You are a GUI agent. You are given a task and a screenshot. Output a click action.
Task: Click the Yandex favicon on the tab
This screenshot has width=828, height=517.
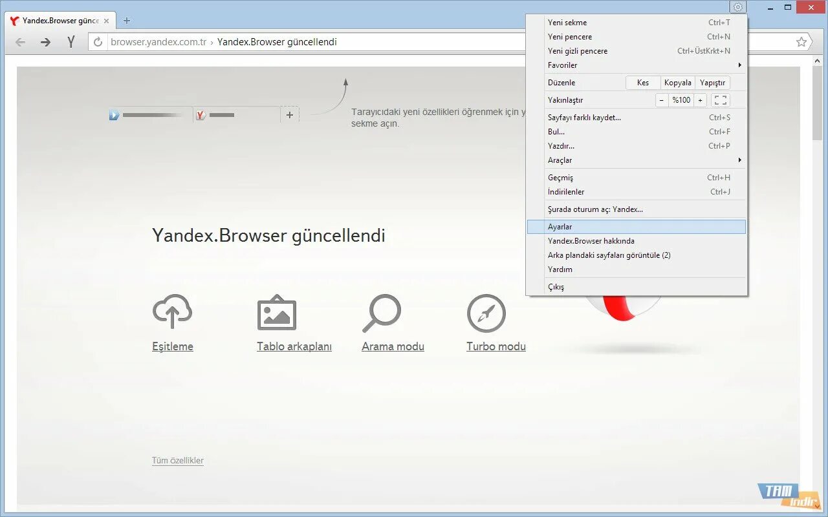pyautogui.click(x=15, y=21)
